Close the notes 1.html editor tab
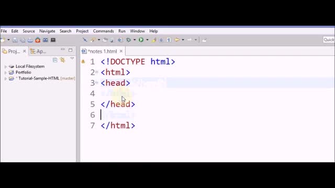This screenshot has width=335, height=188. [x=121, y=51]
